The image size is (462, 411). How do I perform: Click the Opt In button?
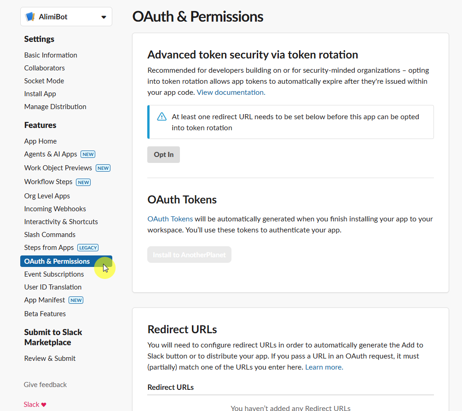(x=163, y=155)
